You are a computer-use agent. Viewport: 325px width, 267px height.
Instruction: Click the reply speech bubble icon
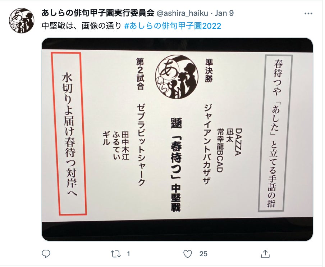(x=46, y=254)
